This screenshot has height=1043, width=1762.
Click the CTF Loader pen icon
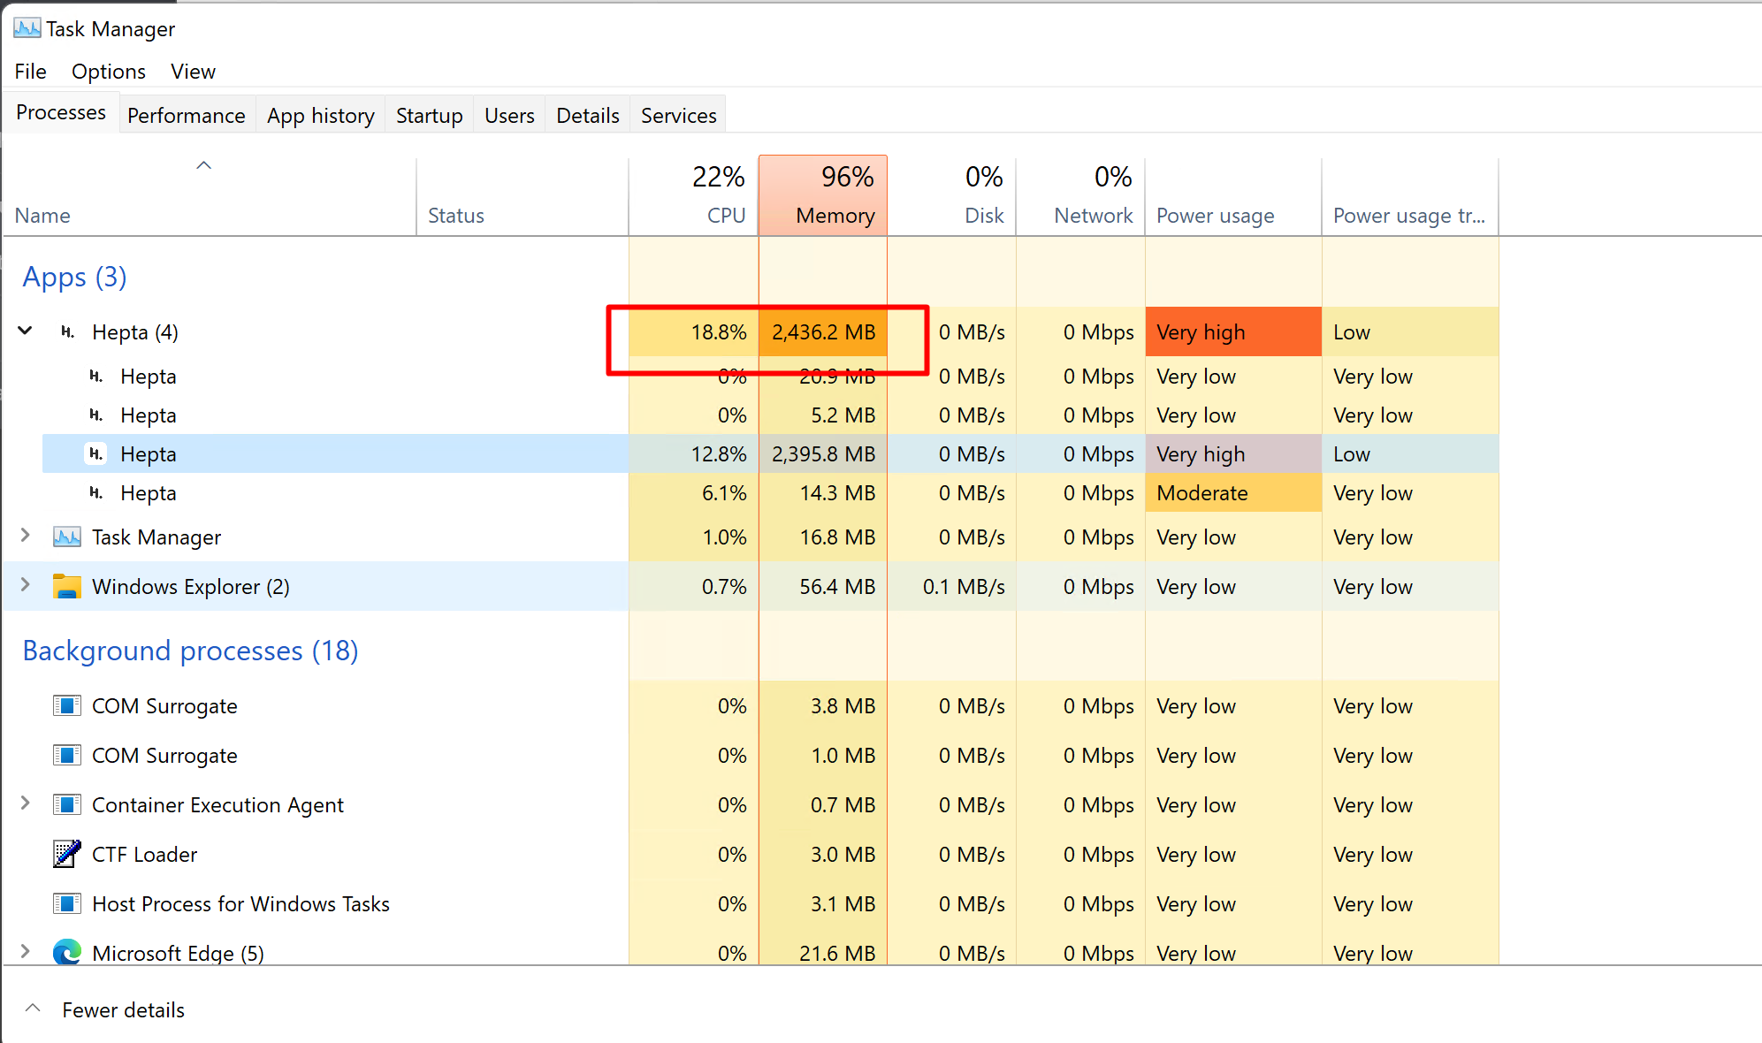click(x=67, y=854)
